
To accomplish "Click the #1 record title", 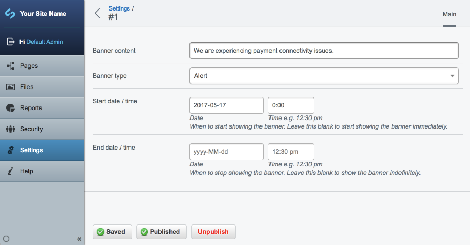I will coord(113,17).
